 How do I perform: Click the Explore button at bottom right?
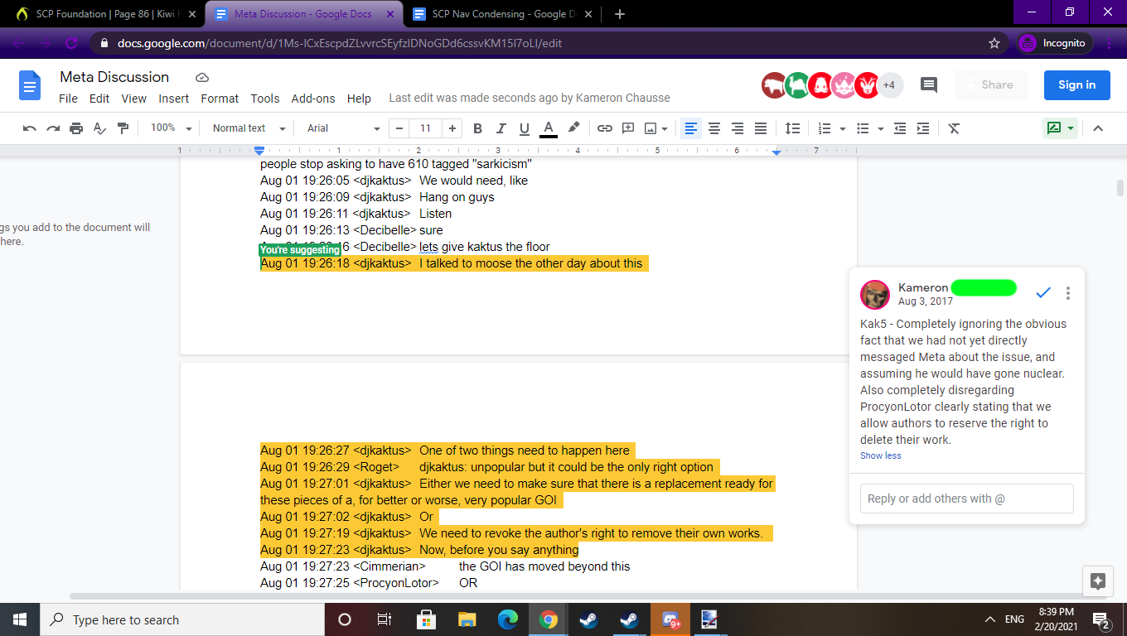(1098, 581)
